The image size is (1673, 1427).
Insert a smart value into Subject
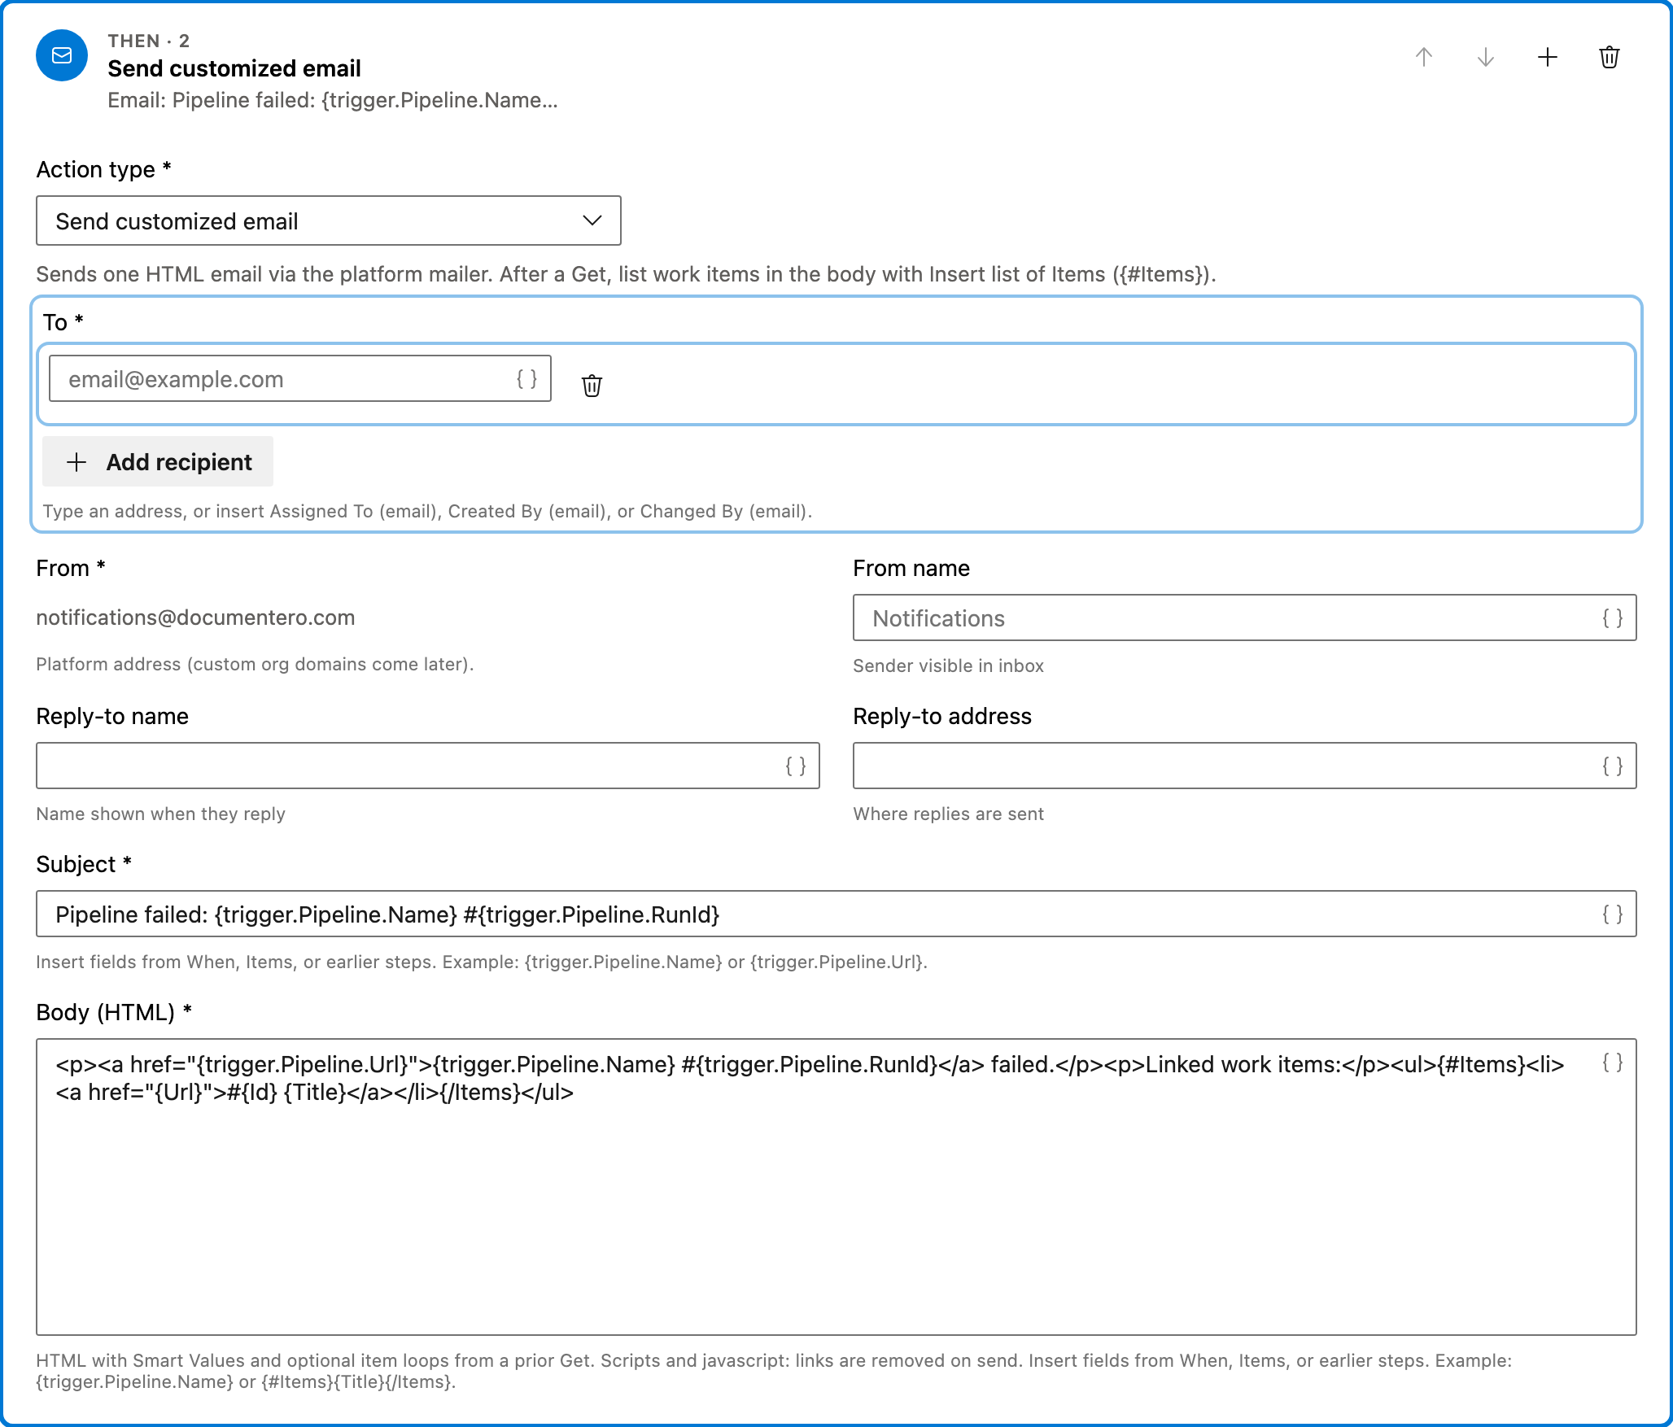(1612, 914)
